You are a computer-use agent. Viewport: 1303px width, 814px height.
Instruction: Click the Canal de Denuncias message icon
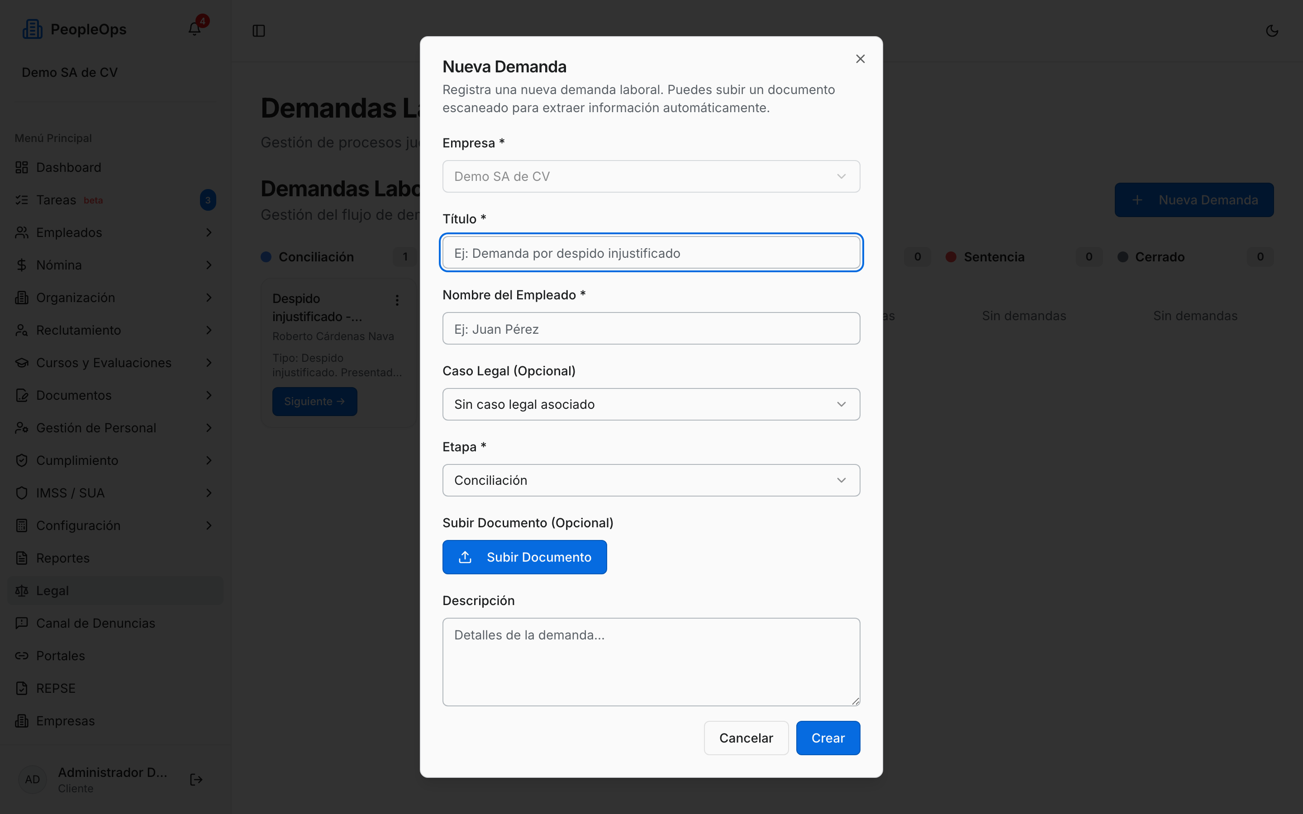(22, 624)
